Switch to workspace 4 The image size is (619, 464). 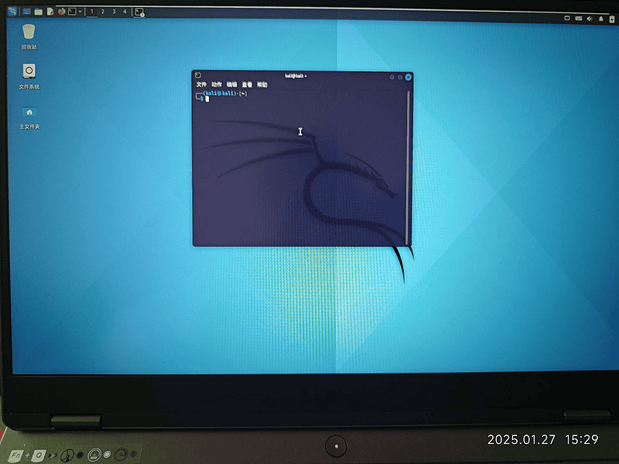(x=125, y=12)
